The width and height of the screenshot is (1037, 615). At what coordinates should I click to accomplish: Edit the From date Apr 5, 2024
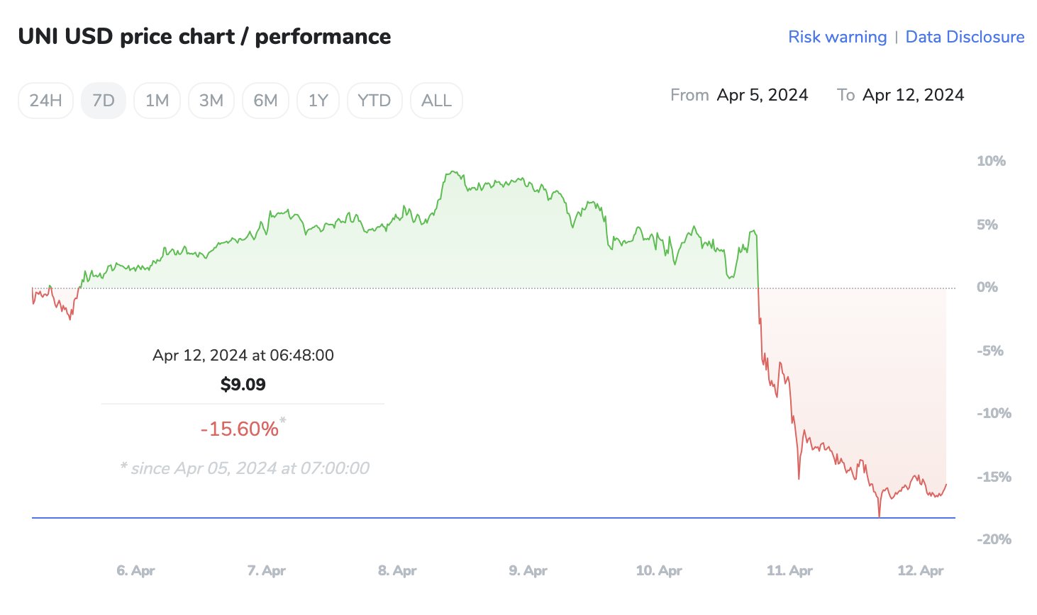tap(762, 95)
